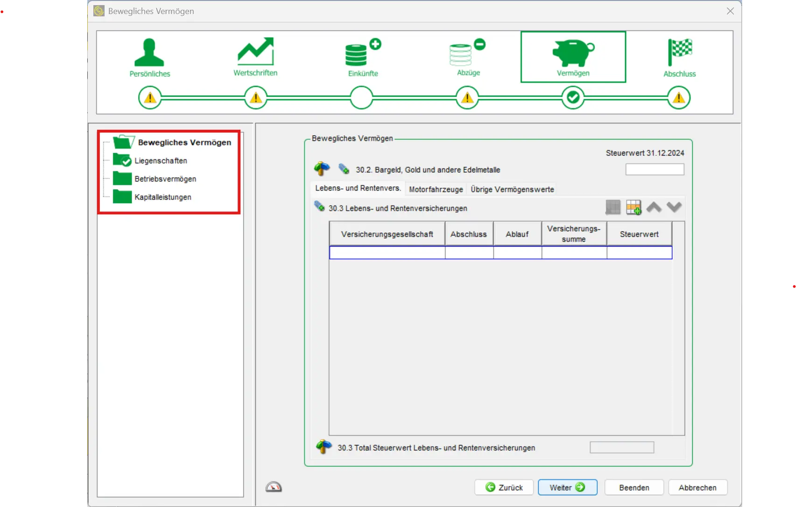Open the Persönliches section icon
The width and height of the screenshot is (796, 507).
149,52
